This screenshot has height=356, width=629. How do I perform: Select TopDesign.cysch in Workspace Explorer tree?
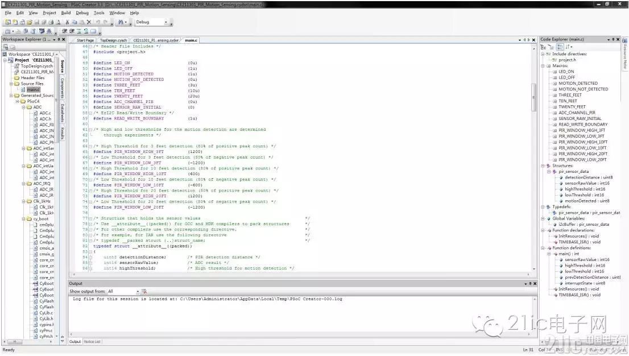pos(37,66)
